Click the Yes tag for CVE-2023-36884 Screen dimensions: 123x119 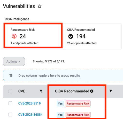(x=60, y=115)
